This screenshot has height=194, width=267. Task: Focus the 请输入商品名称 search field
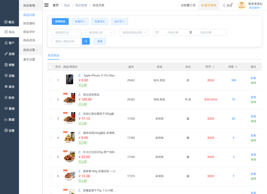coord(67,41)
